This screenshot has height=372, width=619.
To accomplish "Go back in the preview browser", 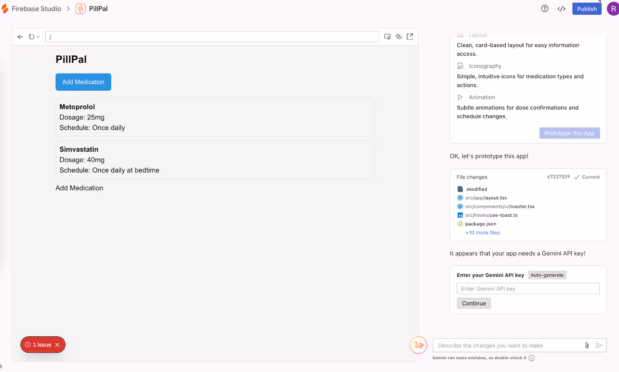I will pyautogui.click(x=20, y=37).
